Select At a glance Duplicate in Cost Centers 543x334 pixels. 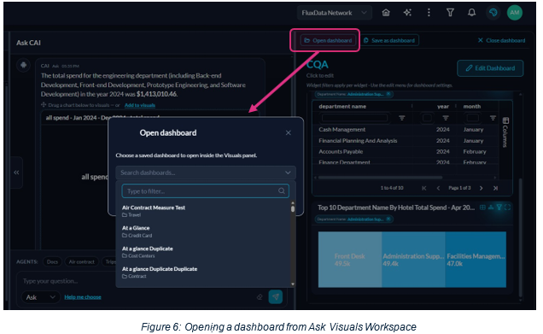[205, 252]
